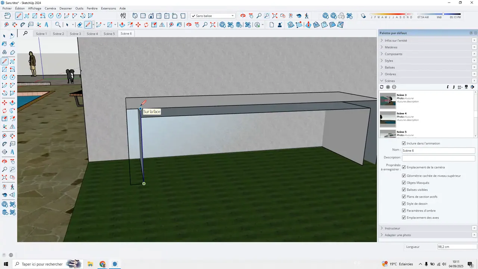Open the Extensions menu
Image resolution: width=478 pixels, height=269 pixels.
(108, 8)
